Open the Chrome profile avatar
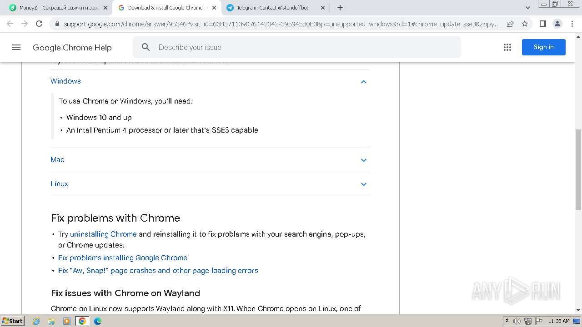This screenshot has width=582, height=327. (x=557, y=24)
